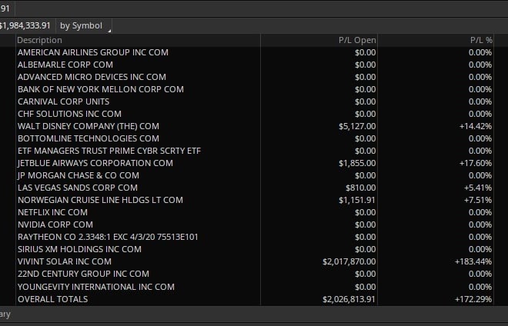The height and width of the screenshot is (326, 508).
Task: Select the ADVANCED MICRO DEVICES INC COM row
Action: (x=92, y=77)
